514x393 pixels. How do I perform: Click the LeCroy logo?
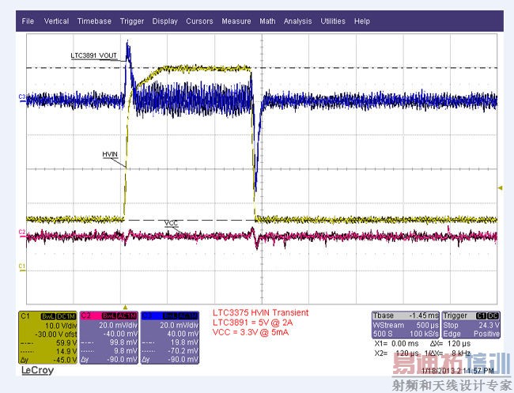point(37,370)
